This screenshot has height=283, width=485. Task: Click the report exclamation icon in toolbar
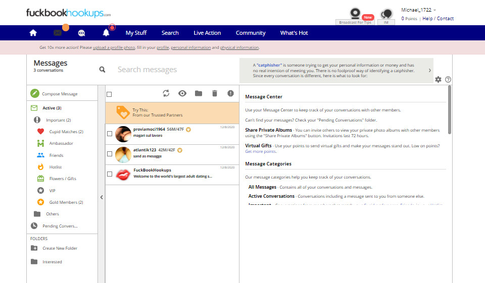(231, 93)
